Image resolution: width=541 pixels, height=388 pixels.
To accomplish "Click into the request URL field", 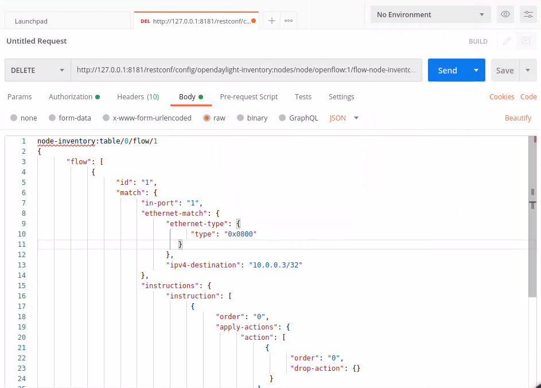I will pyautogui.click(x=246, y=70).
